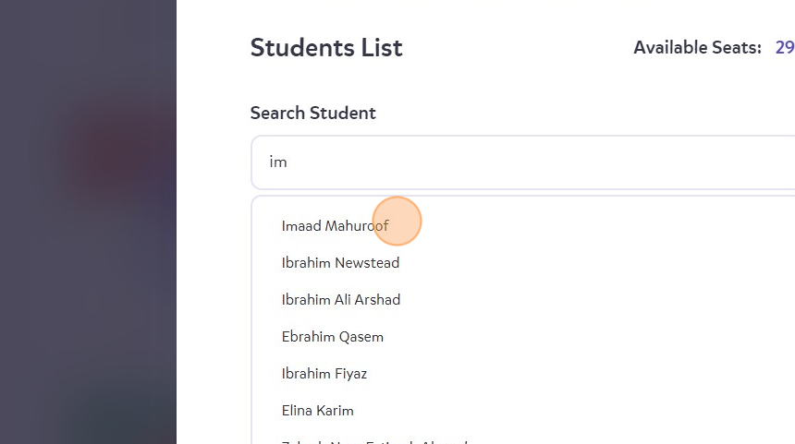The height and width of the screenshot is (444, 795).
Task: Dismiss the panel via dimmed left backdrop
Action: [x=88, y=222]
